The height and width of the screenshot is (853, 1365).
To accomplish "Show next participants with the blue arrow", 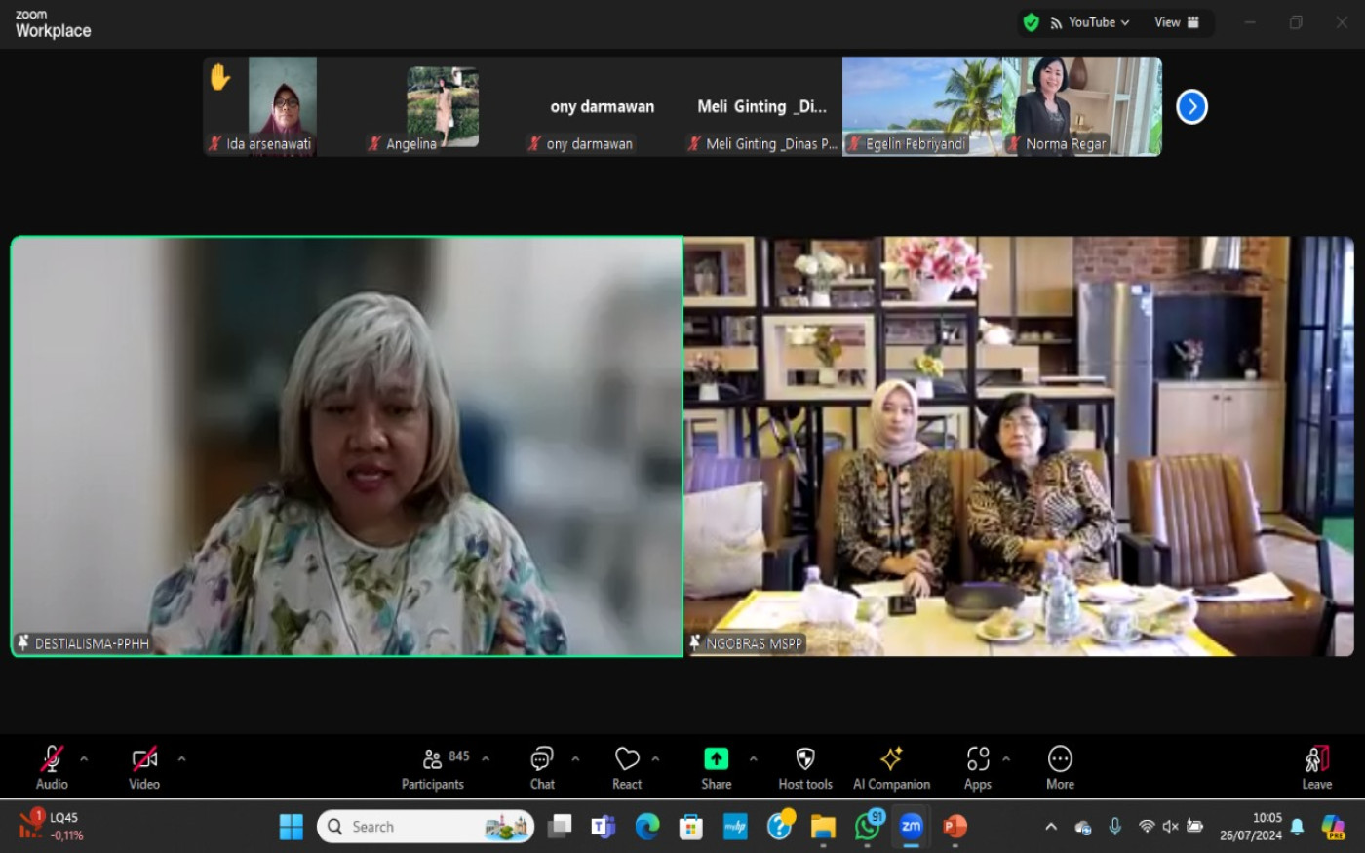I will (1191, 106).
